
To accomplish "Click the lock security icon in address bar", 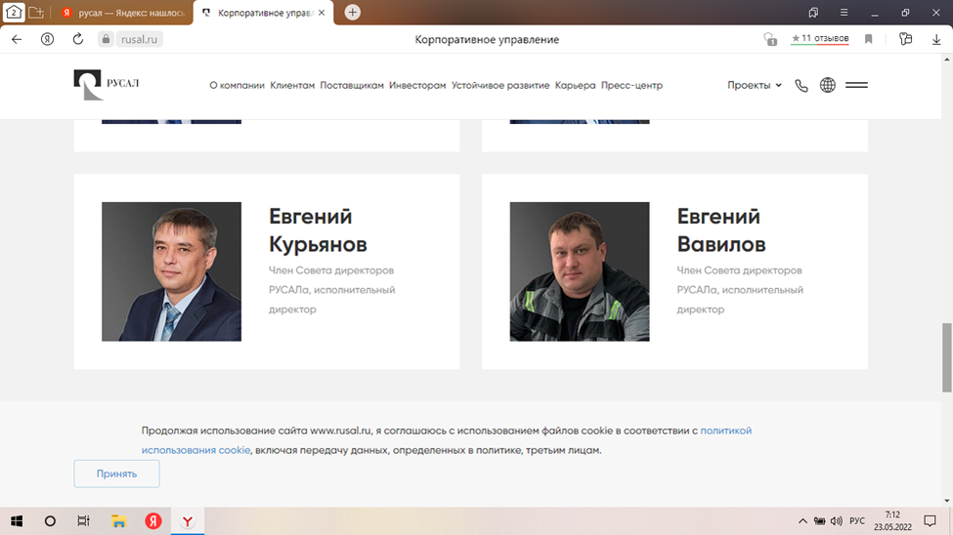I will coord(106,39).
